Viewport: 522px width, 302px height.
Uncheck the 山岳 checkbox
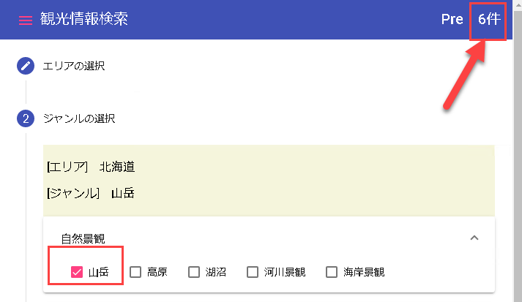pyautogui.click(x=77, y=272)
